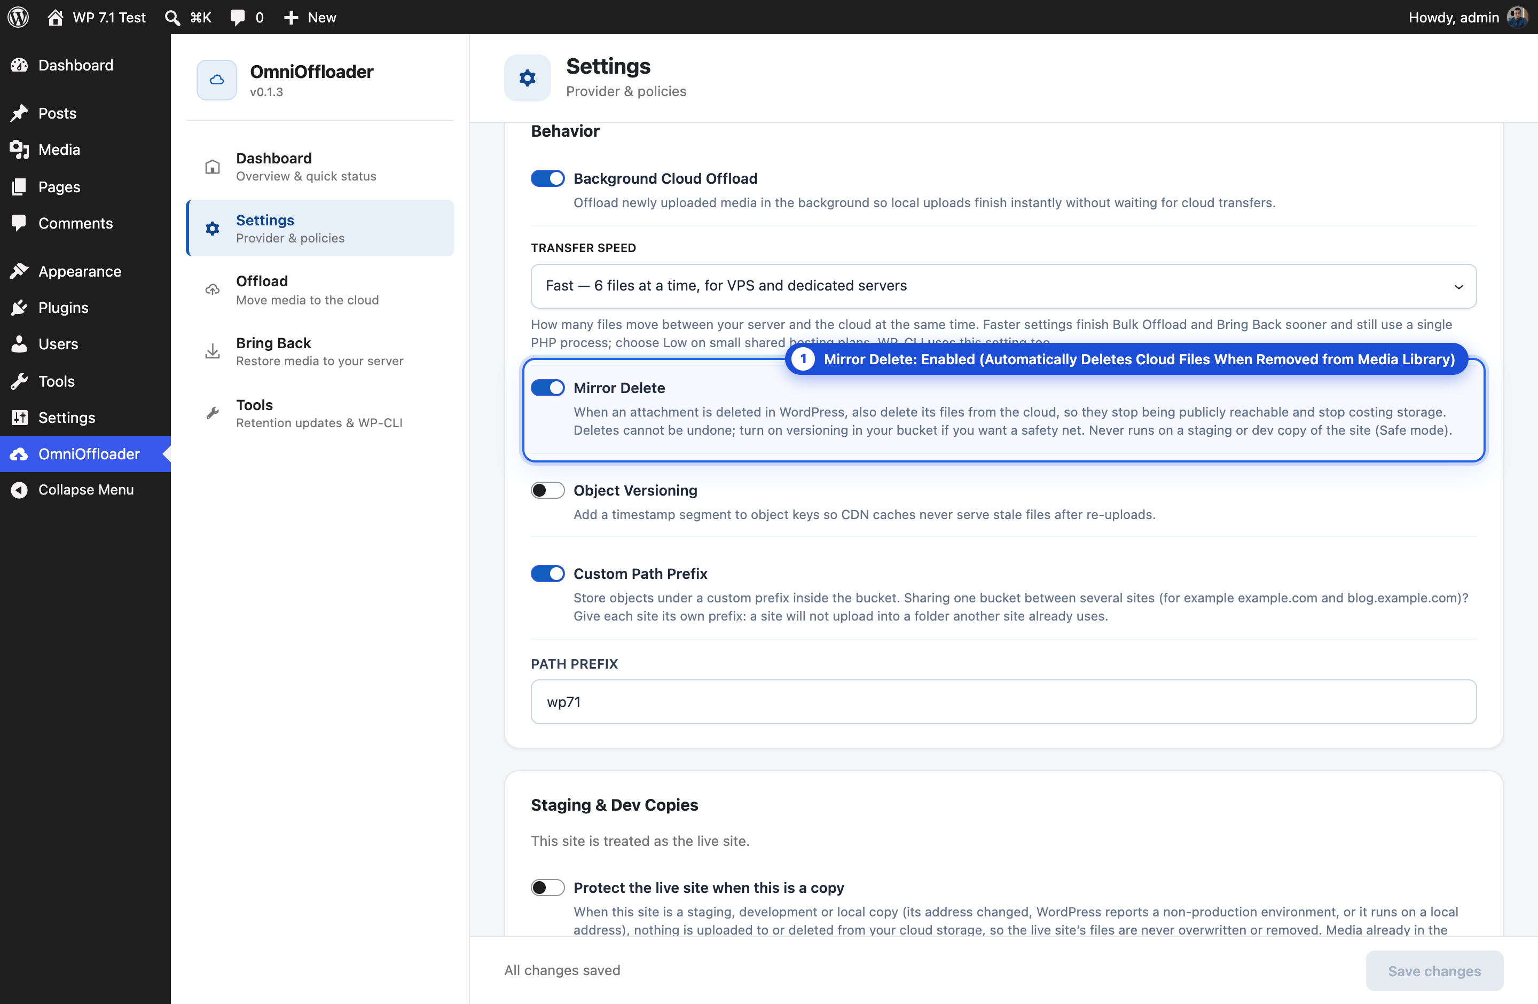Open Tools Retention updates tab
This screenshot has width=1538, height=1004.
[320, 413]
